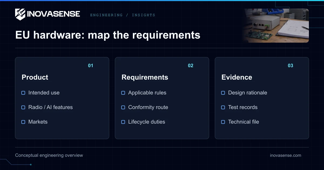Click the Radio / AI features text

click(50, 107)
